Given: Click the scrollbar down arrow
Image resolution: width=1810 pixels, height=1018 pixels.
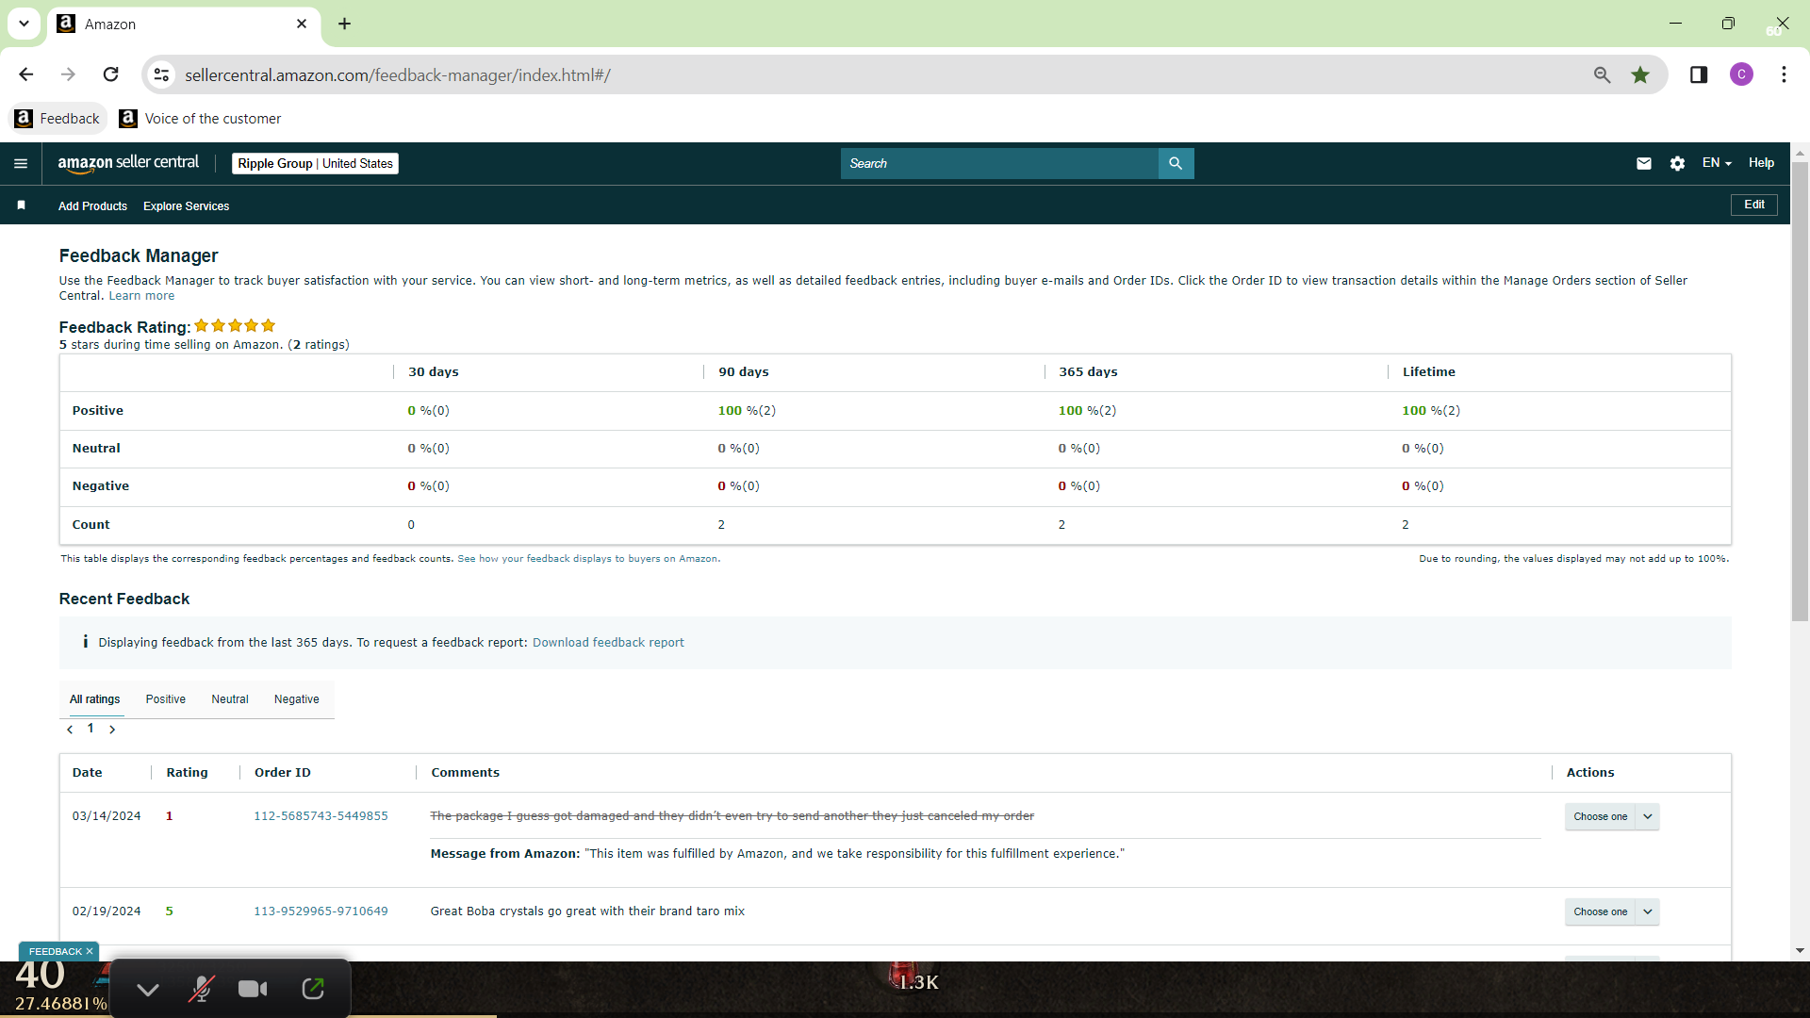Looking at the screenshot, I should pyautogui.click(x=1801, y=950).
